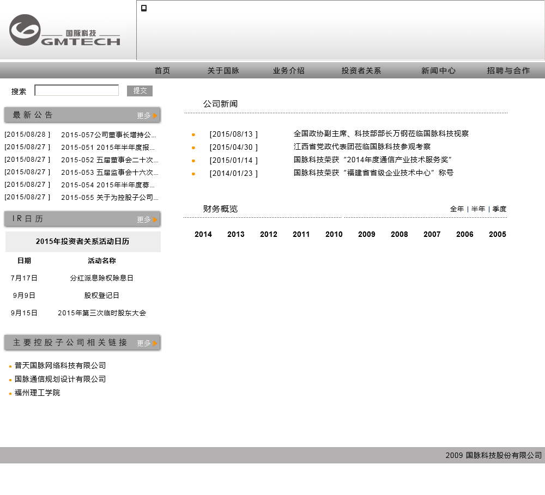Open news 全国政协副主席、科技部部长万钢莅临国脉科技视察
This screenshot has height=495, width=545.
381,134
